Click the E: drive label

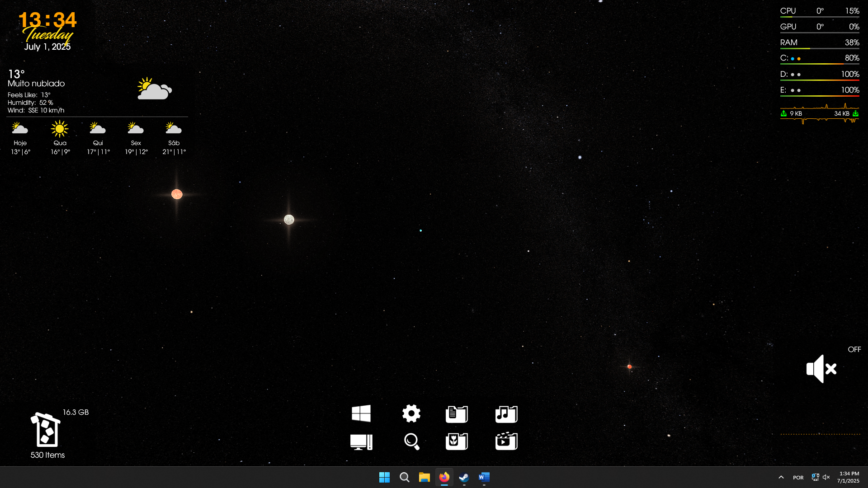(x=783, y=90)
